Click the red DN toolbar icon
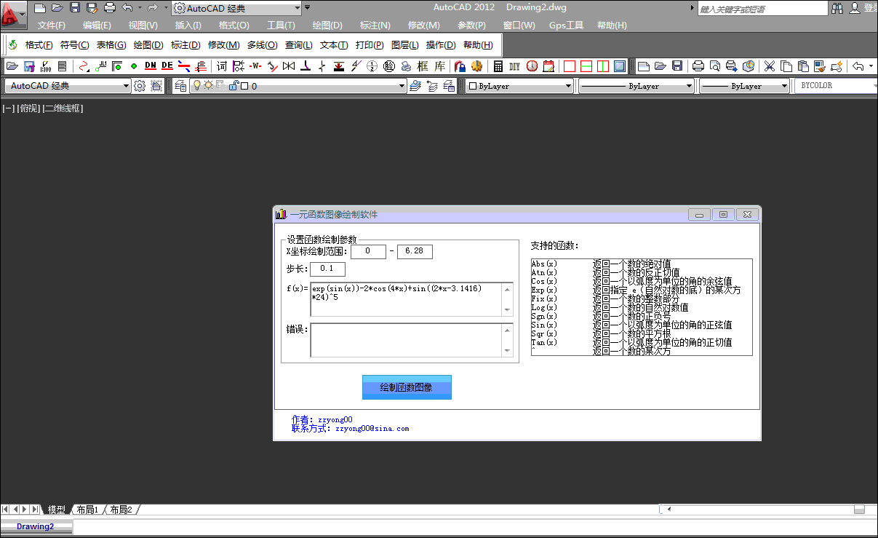The image size is (878, 538). [x=151, y=66]
